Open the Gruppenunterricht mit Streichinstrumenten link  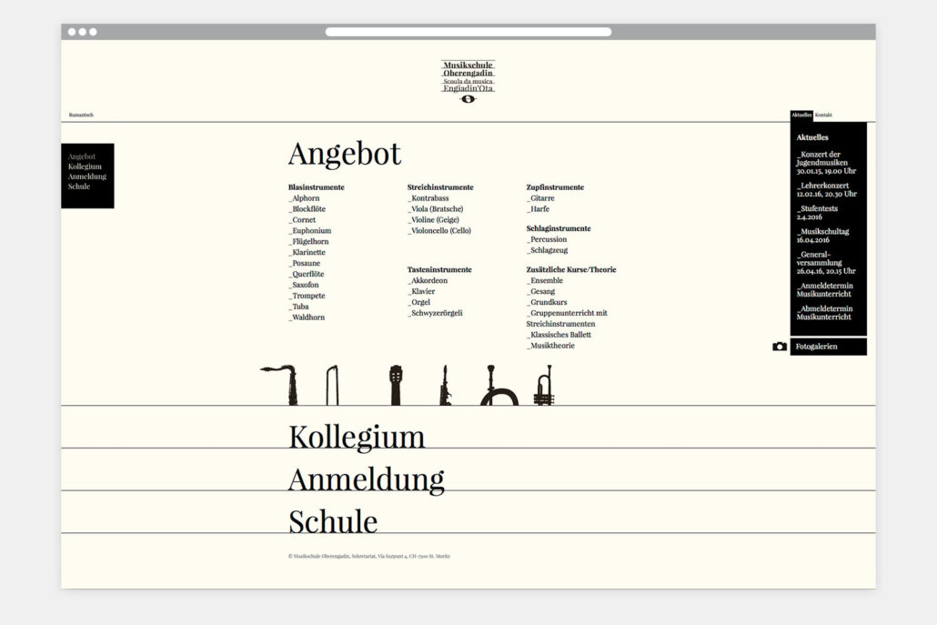tap(567, 318)
